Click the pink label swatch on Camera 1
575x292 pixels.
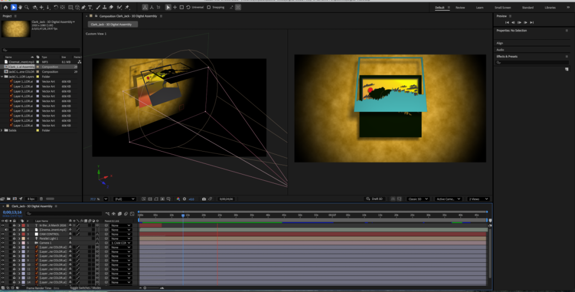pos(23,243)
